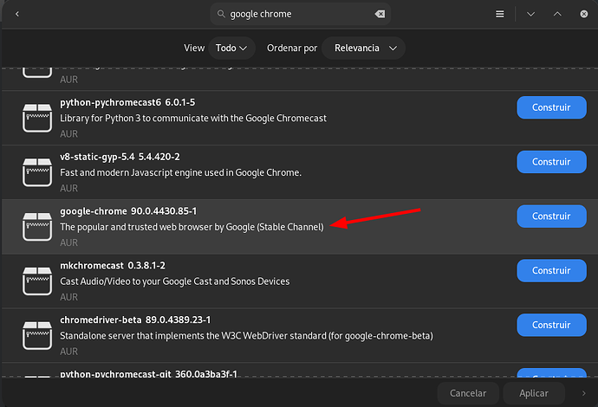The height and width of the screenshot is (407, 598).
Task: Click the downward chevron in header
Action: 530,14
